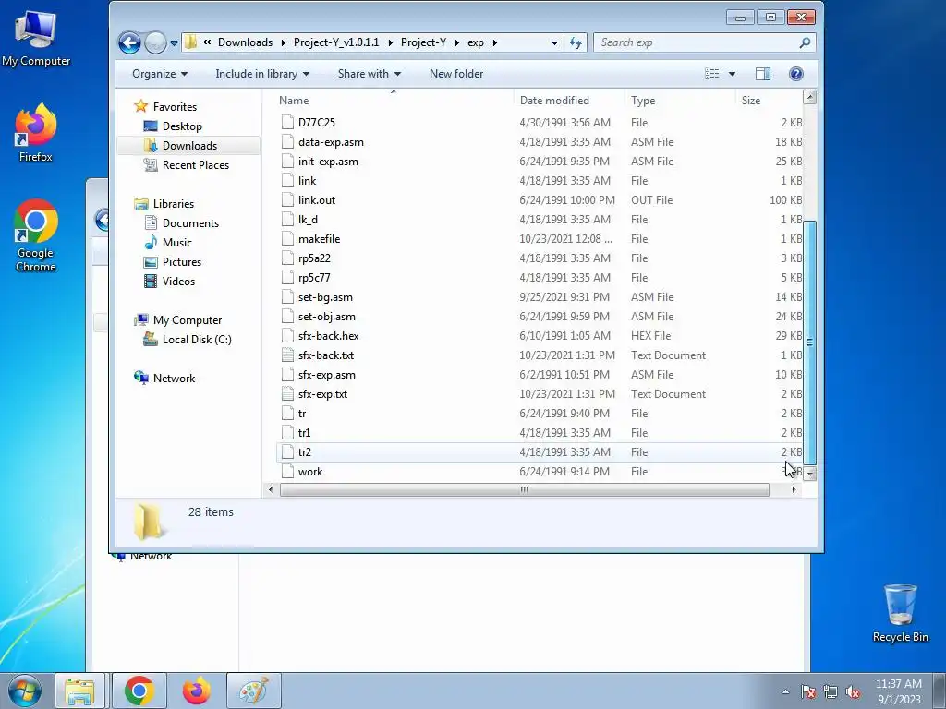Click the Paint icon on the taskbar
This screenshot has width=946, height=709.
[254, 691]
